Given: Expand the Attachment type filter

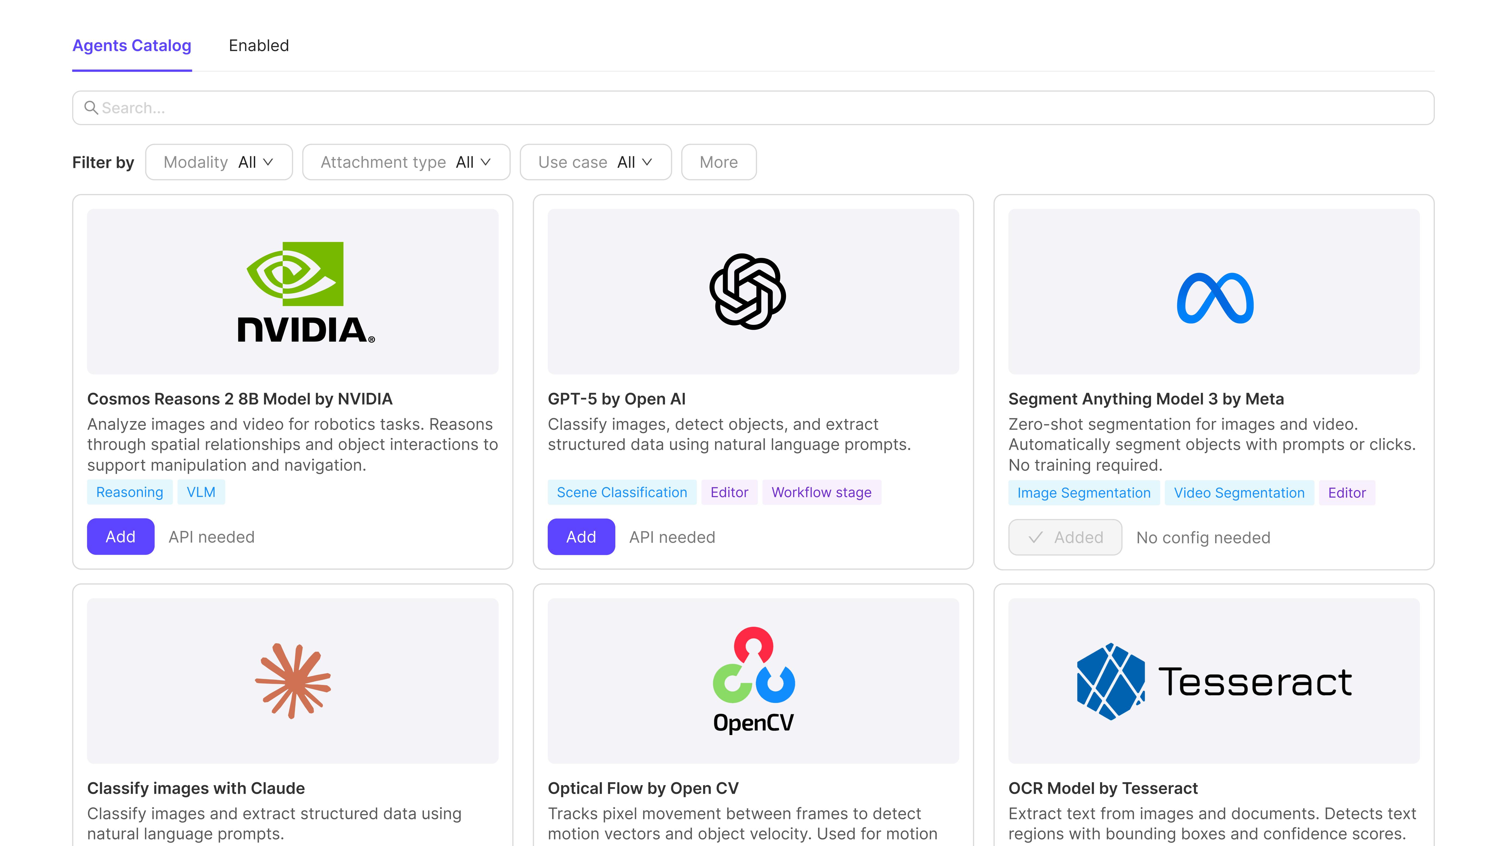Looking at the screenshot, I should (x=406, y=162).
